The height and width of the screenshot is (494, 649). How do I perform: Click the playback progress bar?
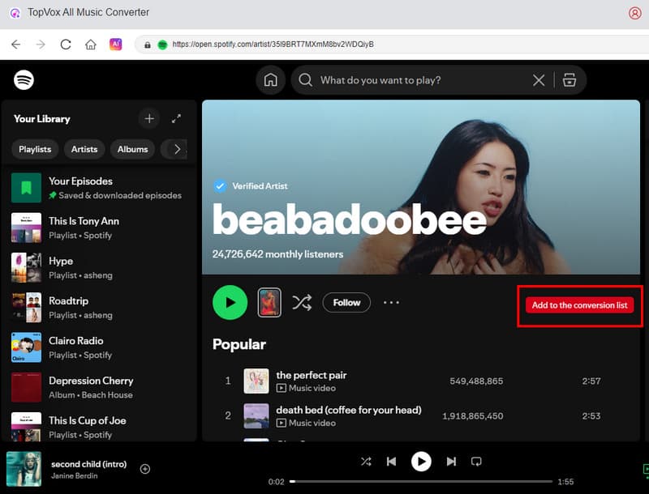422,482
